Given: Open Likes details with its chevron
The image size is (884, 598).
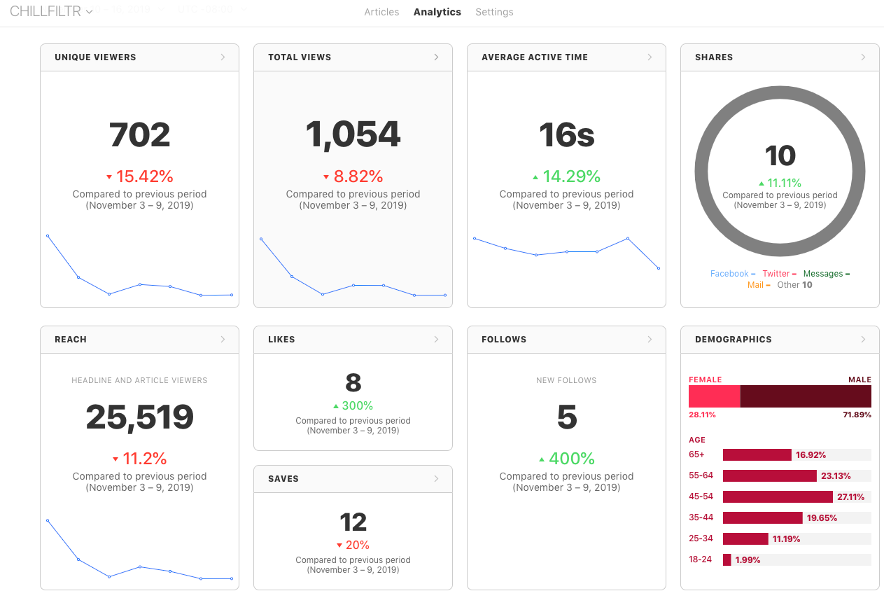Looking at the screenshot, I should pyautogui.click(x=437, y=340).
